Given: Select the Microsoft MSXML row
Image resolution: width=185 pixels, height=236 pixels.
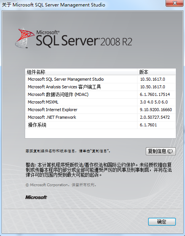Looking at the screenshot, I should [100, 102].
